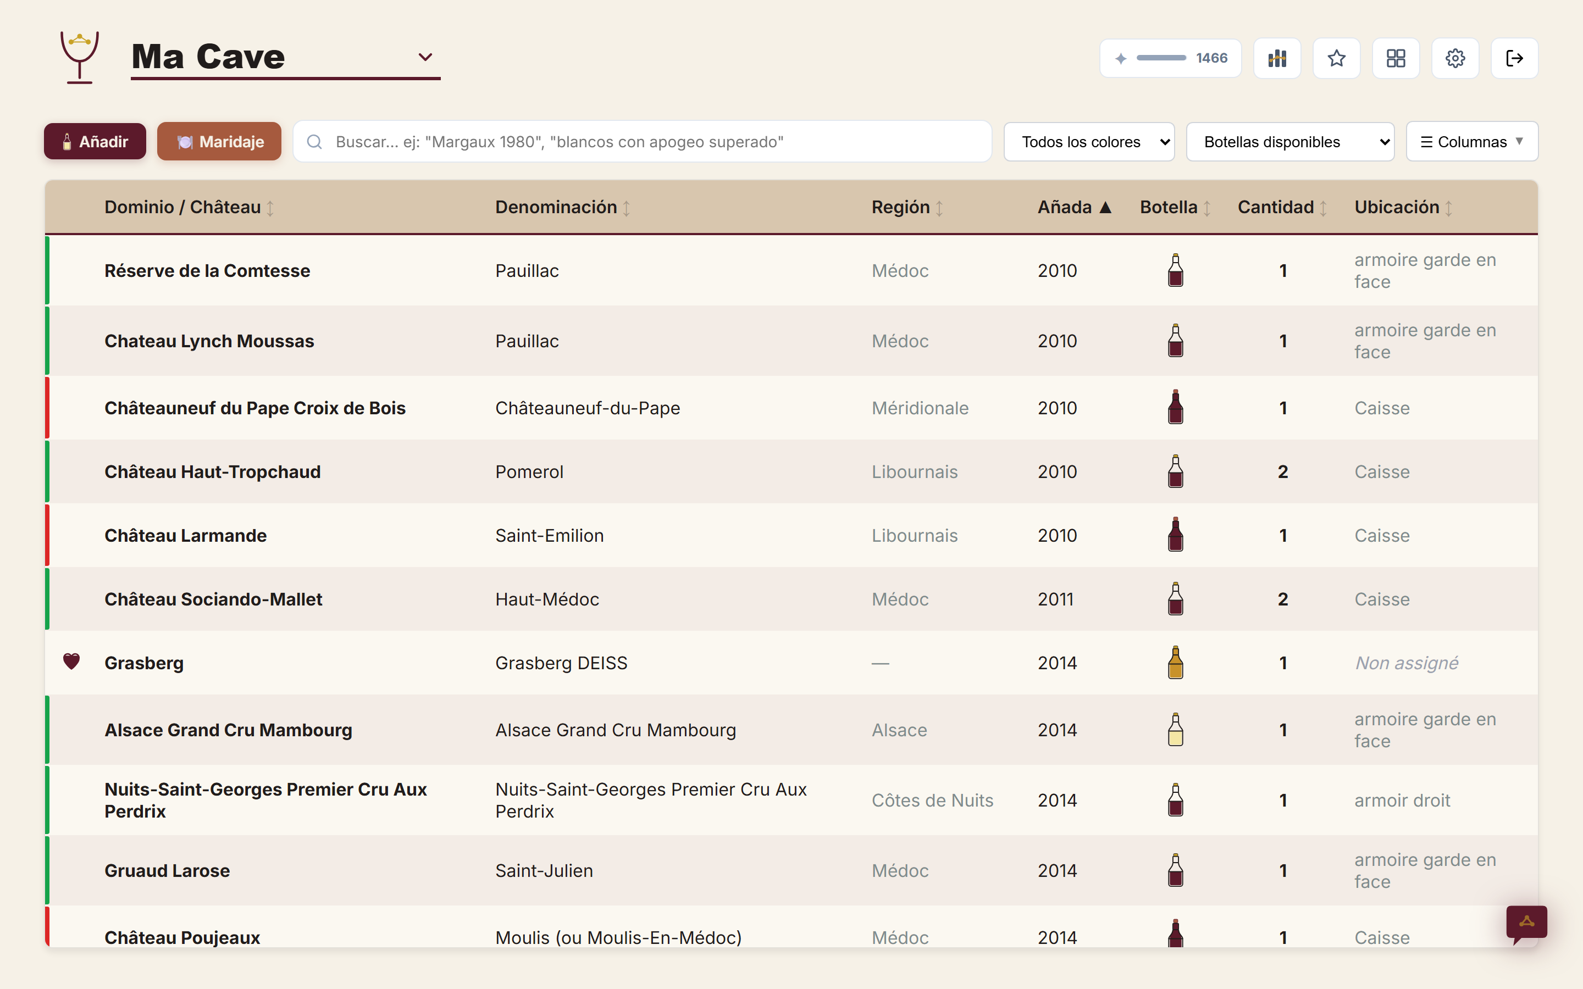Click the Château Sociando-Mallet name
Image resolution: width=1583 pixels, height=989 pixels.
coord(213,599)
